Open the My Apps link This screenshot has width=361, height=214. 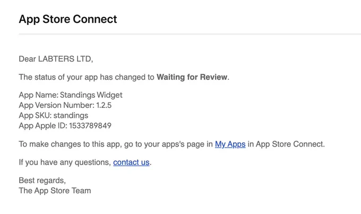coord(230,144)
